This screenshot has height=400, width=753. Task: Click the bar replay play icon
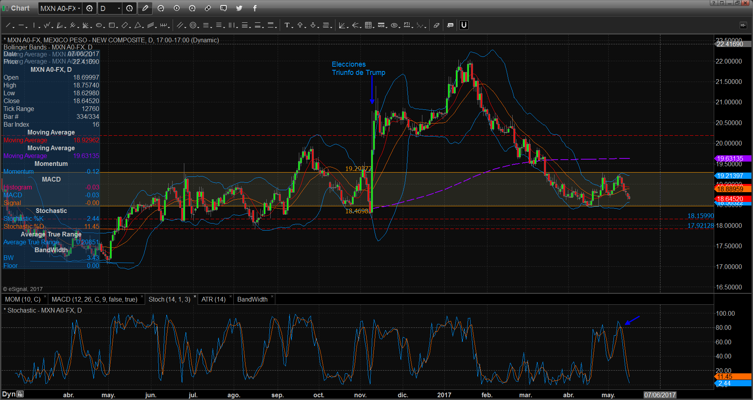click(x=176, y=8)
